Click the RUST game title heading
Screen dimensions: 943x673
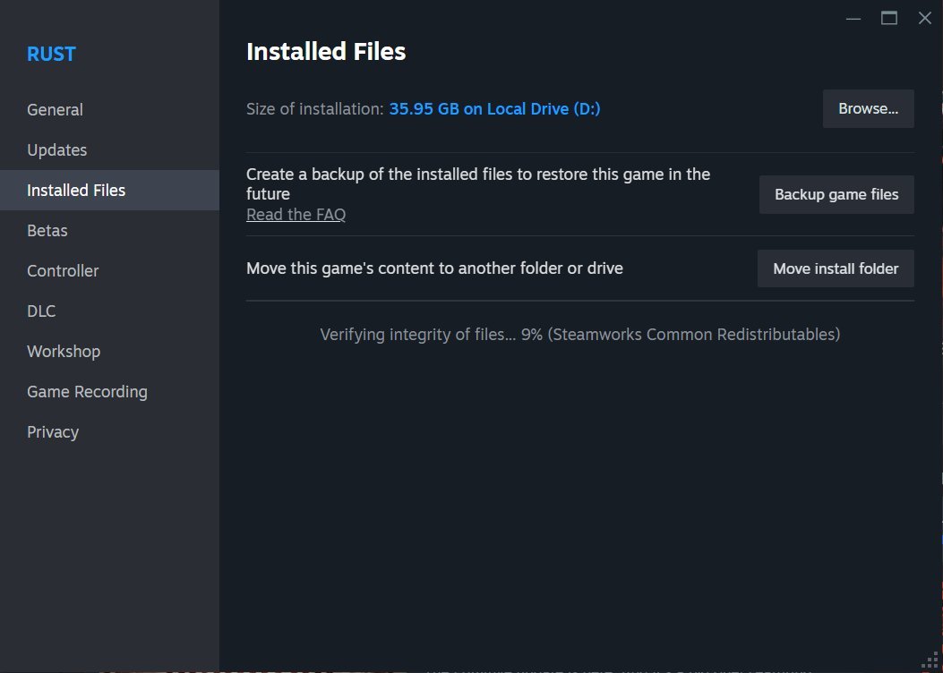51,54
